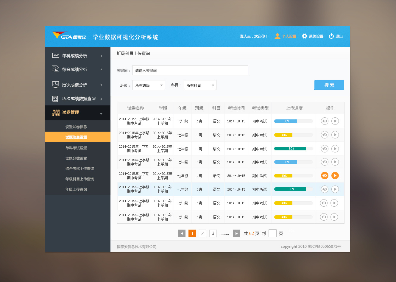
Task: Click the 系统设置 gear icon
Action: [304, 36]
